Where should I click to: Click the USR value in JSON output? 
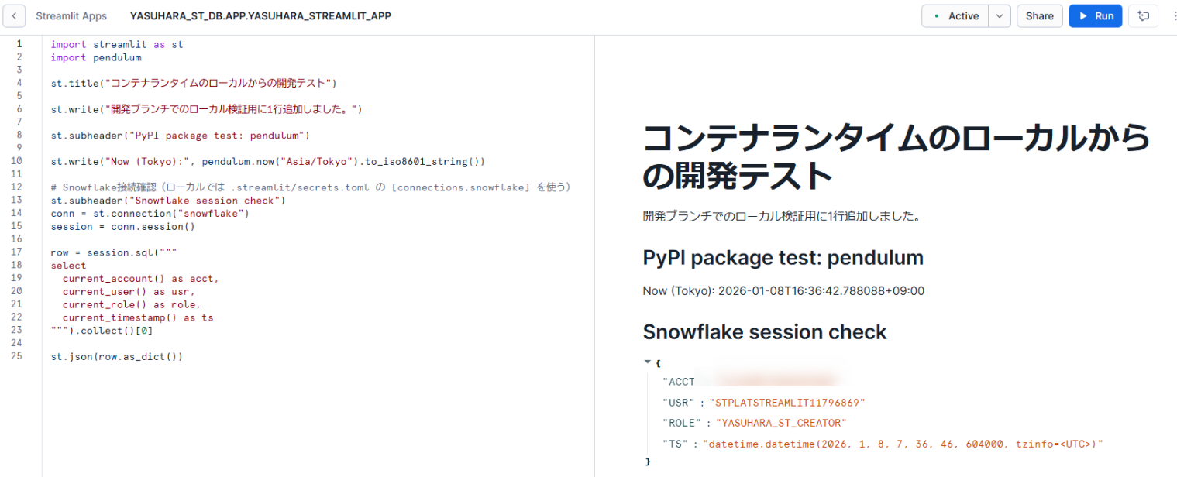(x=786, y=403)
